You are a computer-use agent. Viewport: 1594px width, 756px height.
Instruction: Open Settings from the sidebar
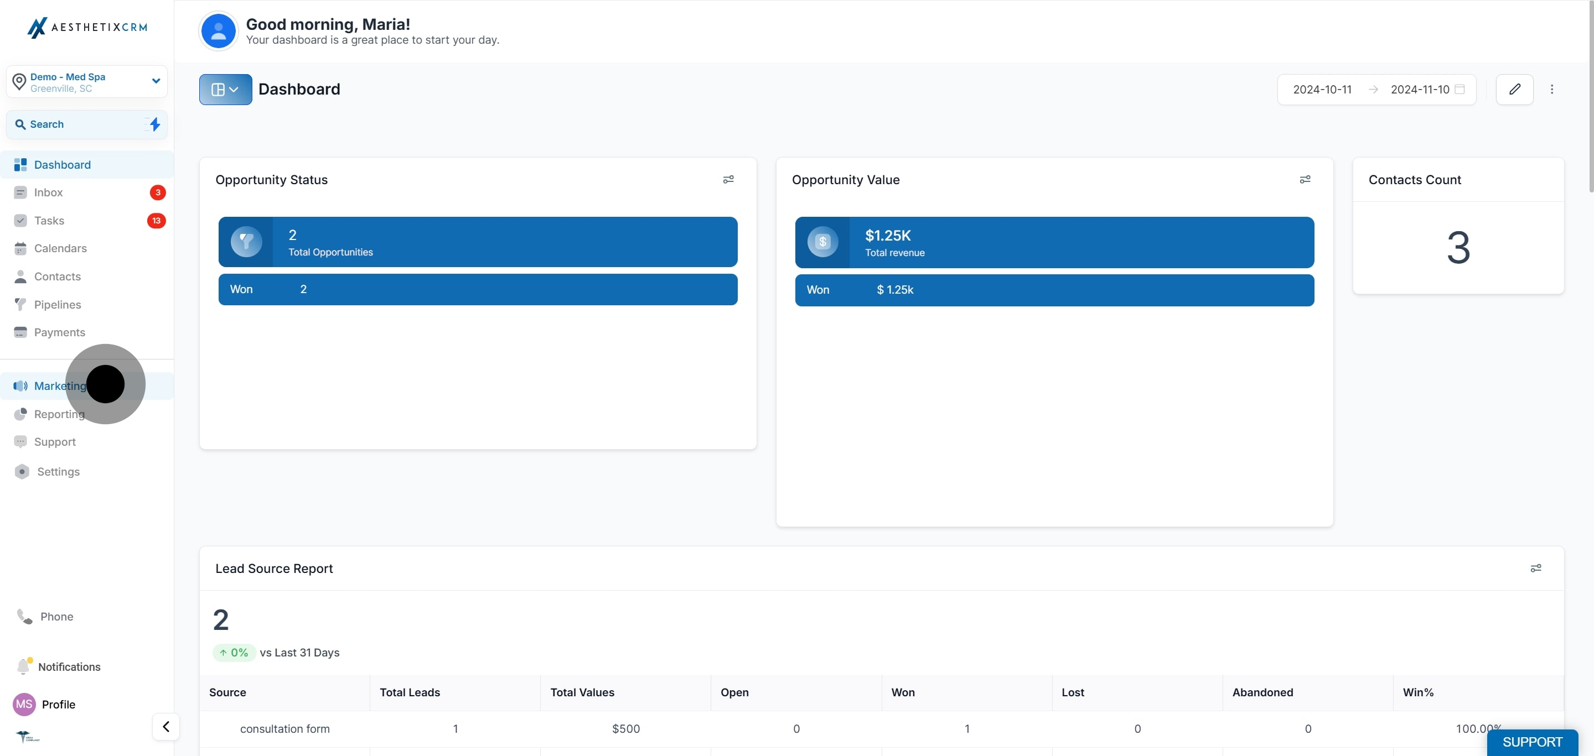58,472
